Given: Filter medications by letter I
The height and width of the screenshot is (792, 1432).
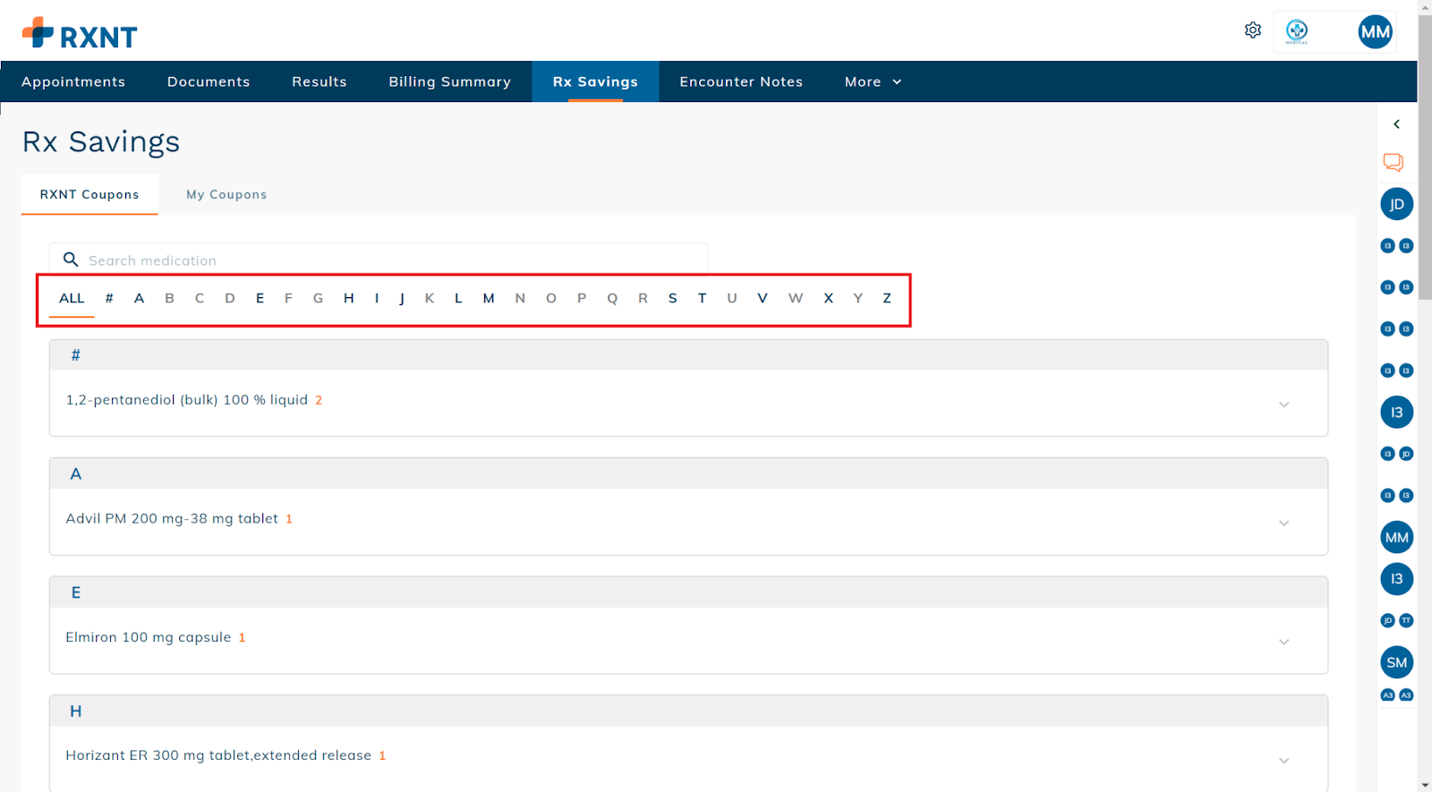Looking at the screenshot, I should pos(377,298).
